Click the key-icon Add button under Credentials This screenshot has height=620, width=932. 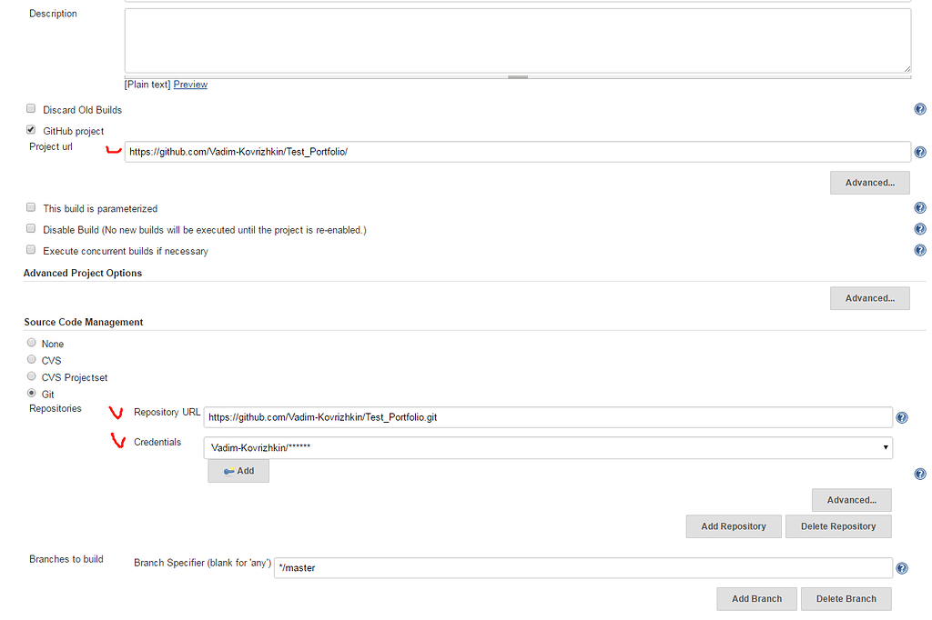coord(238,470)
